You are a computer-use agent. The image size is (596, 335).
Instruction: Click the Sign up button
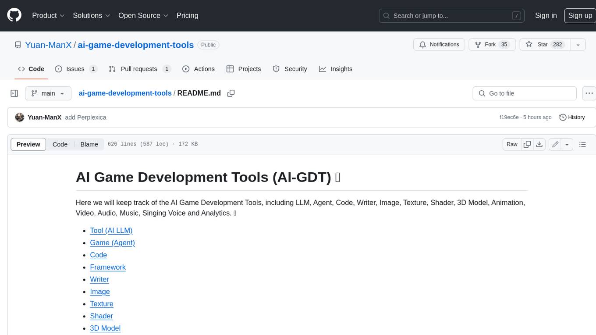[x=580, y=15]
